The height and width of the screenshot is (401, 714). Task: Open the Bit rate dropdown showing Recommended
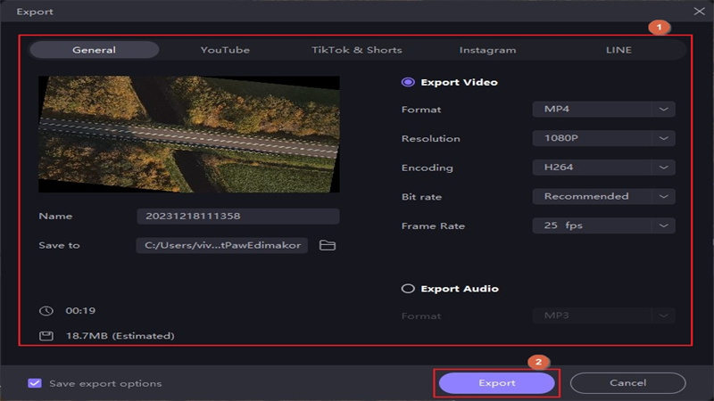point(603,196)
